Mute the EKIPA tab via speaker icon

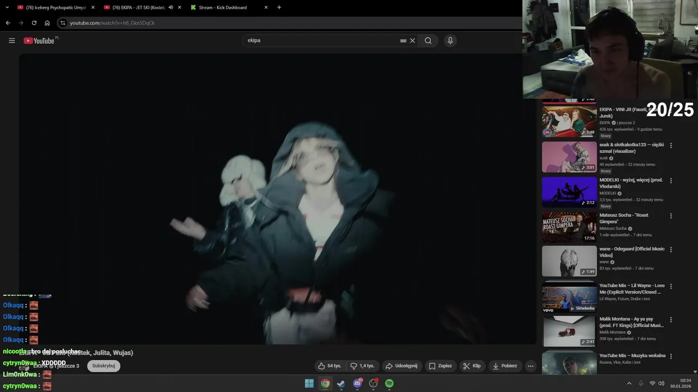click(171, 8)
